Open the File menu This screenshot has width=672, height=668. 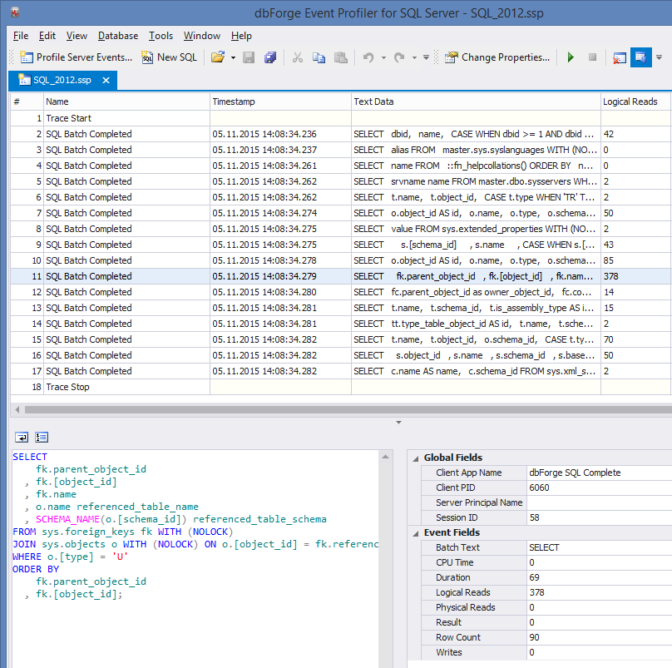tap(21, 36)
